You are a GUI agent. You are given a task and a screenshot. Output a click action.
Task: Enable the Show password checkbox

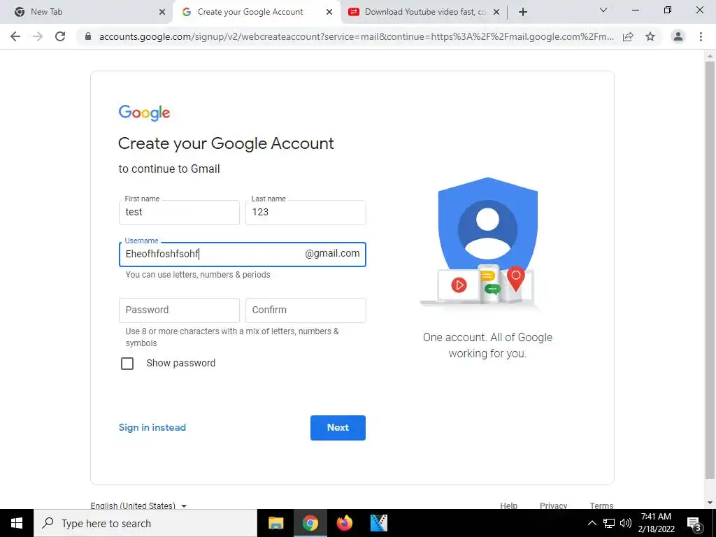pos(127,364)
